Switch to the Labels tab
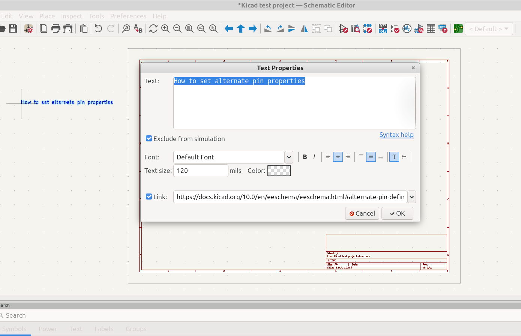 104,329
